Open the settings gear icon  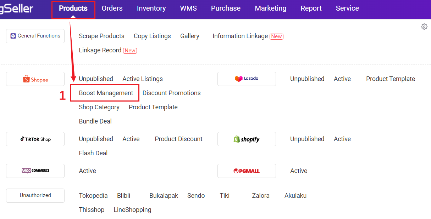(424, 27)
